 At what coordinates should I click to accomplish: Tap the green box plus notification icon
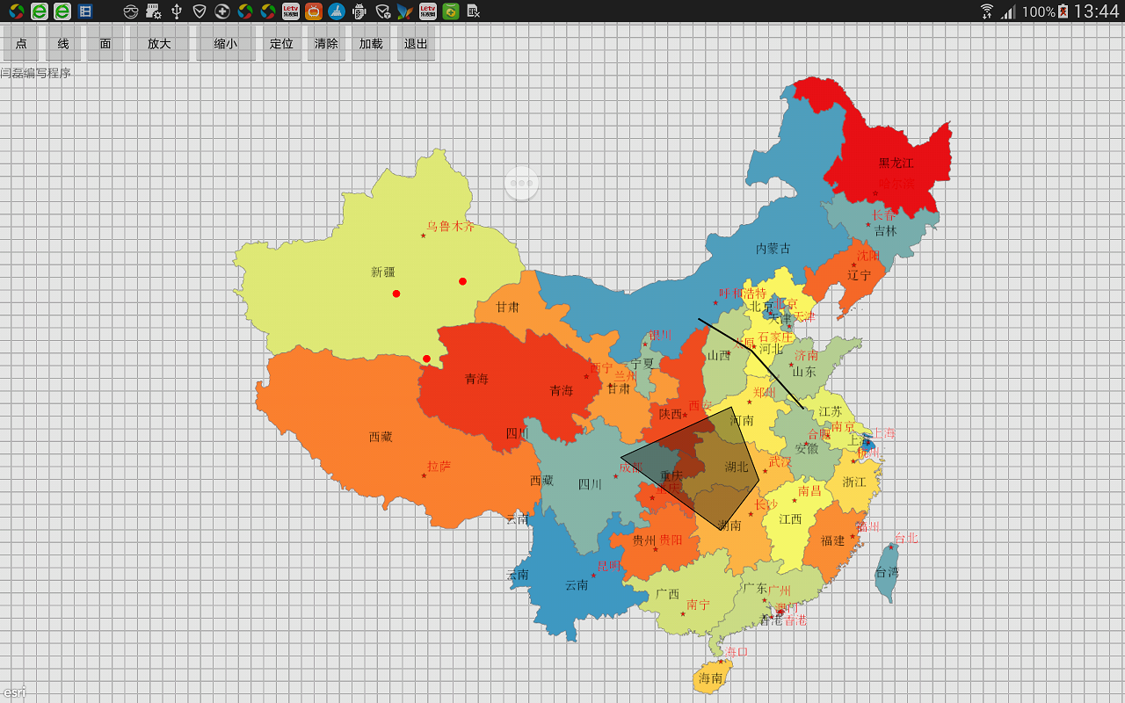click(451, 11)
